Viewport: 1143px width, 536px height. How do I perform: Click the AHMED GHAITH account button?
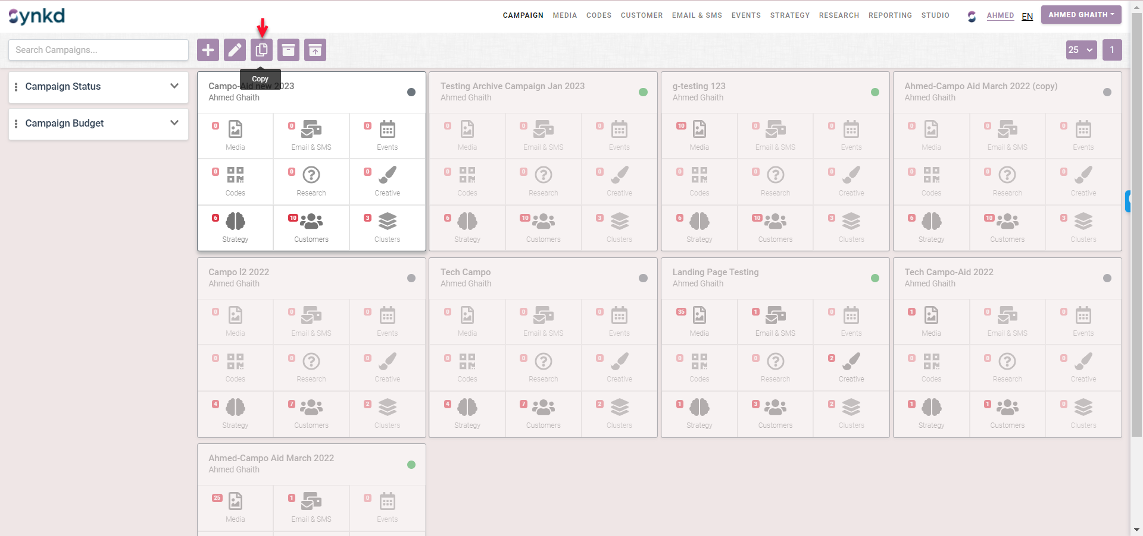1080,15
